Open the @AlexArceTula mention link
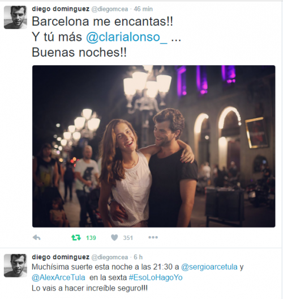The width and height of the screenshot is (283, 299). tap(58, 277)
